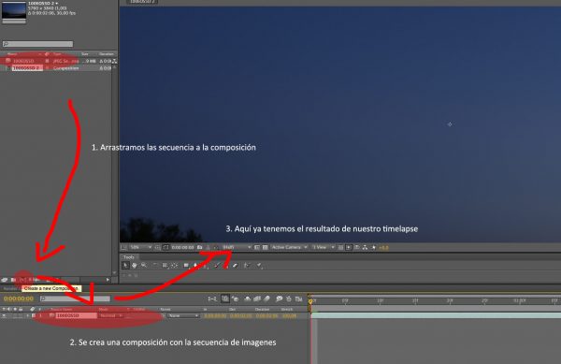Switch to the Tools panel tab
561x364 pixels.
pyautogui.click(x=129, y=257)
